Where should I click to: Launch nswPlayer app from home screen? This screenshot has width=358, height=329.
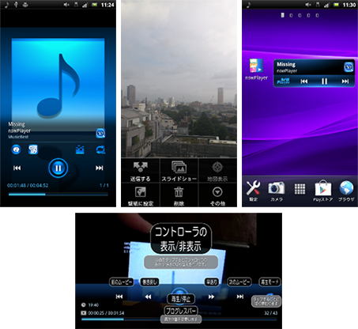pyautogui.click(x=256, y=69)
